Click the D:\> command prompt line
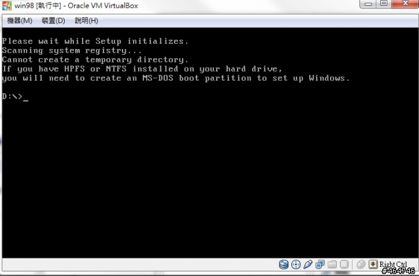This screenshot has width=419, height=276. [15, 97]
